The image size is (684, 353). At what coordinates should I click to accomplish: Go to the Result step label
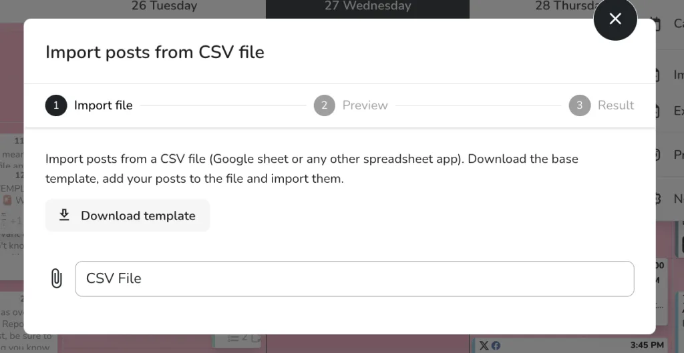pyautogui.click(x=616, y=105)
